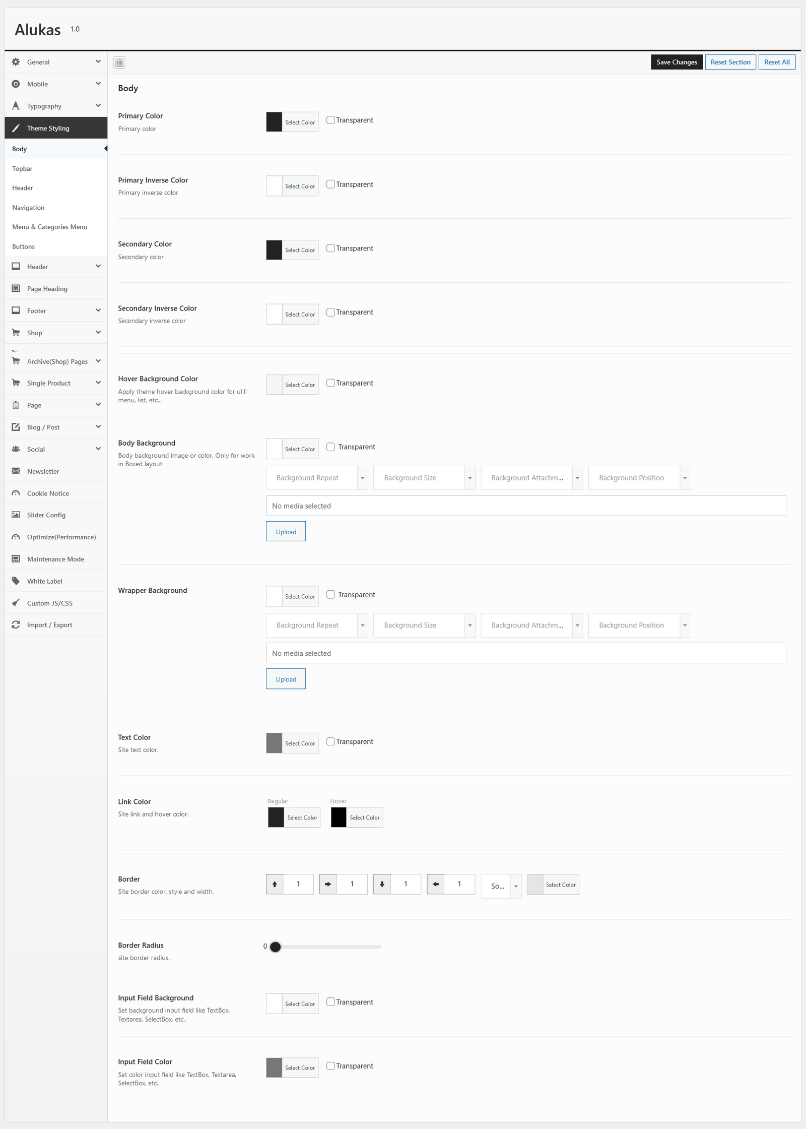Toggle Transparent for Input Field Color
806x1129 pixels.
[330, 1066]
